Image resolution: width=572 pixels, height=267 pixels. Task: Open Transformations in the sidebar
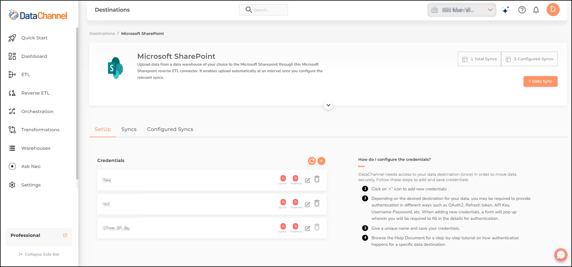[x=40, y=130]
